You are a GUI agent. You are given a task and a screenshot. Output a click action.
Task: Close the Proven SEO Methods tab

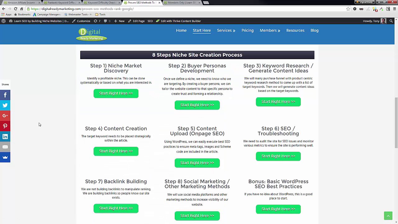[x=159, y=2]
